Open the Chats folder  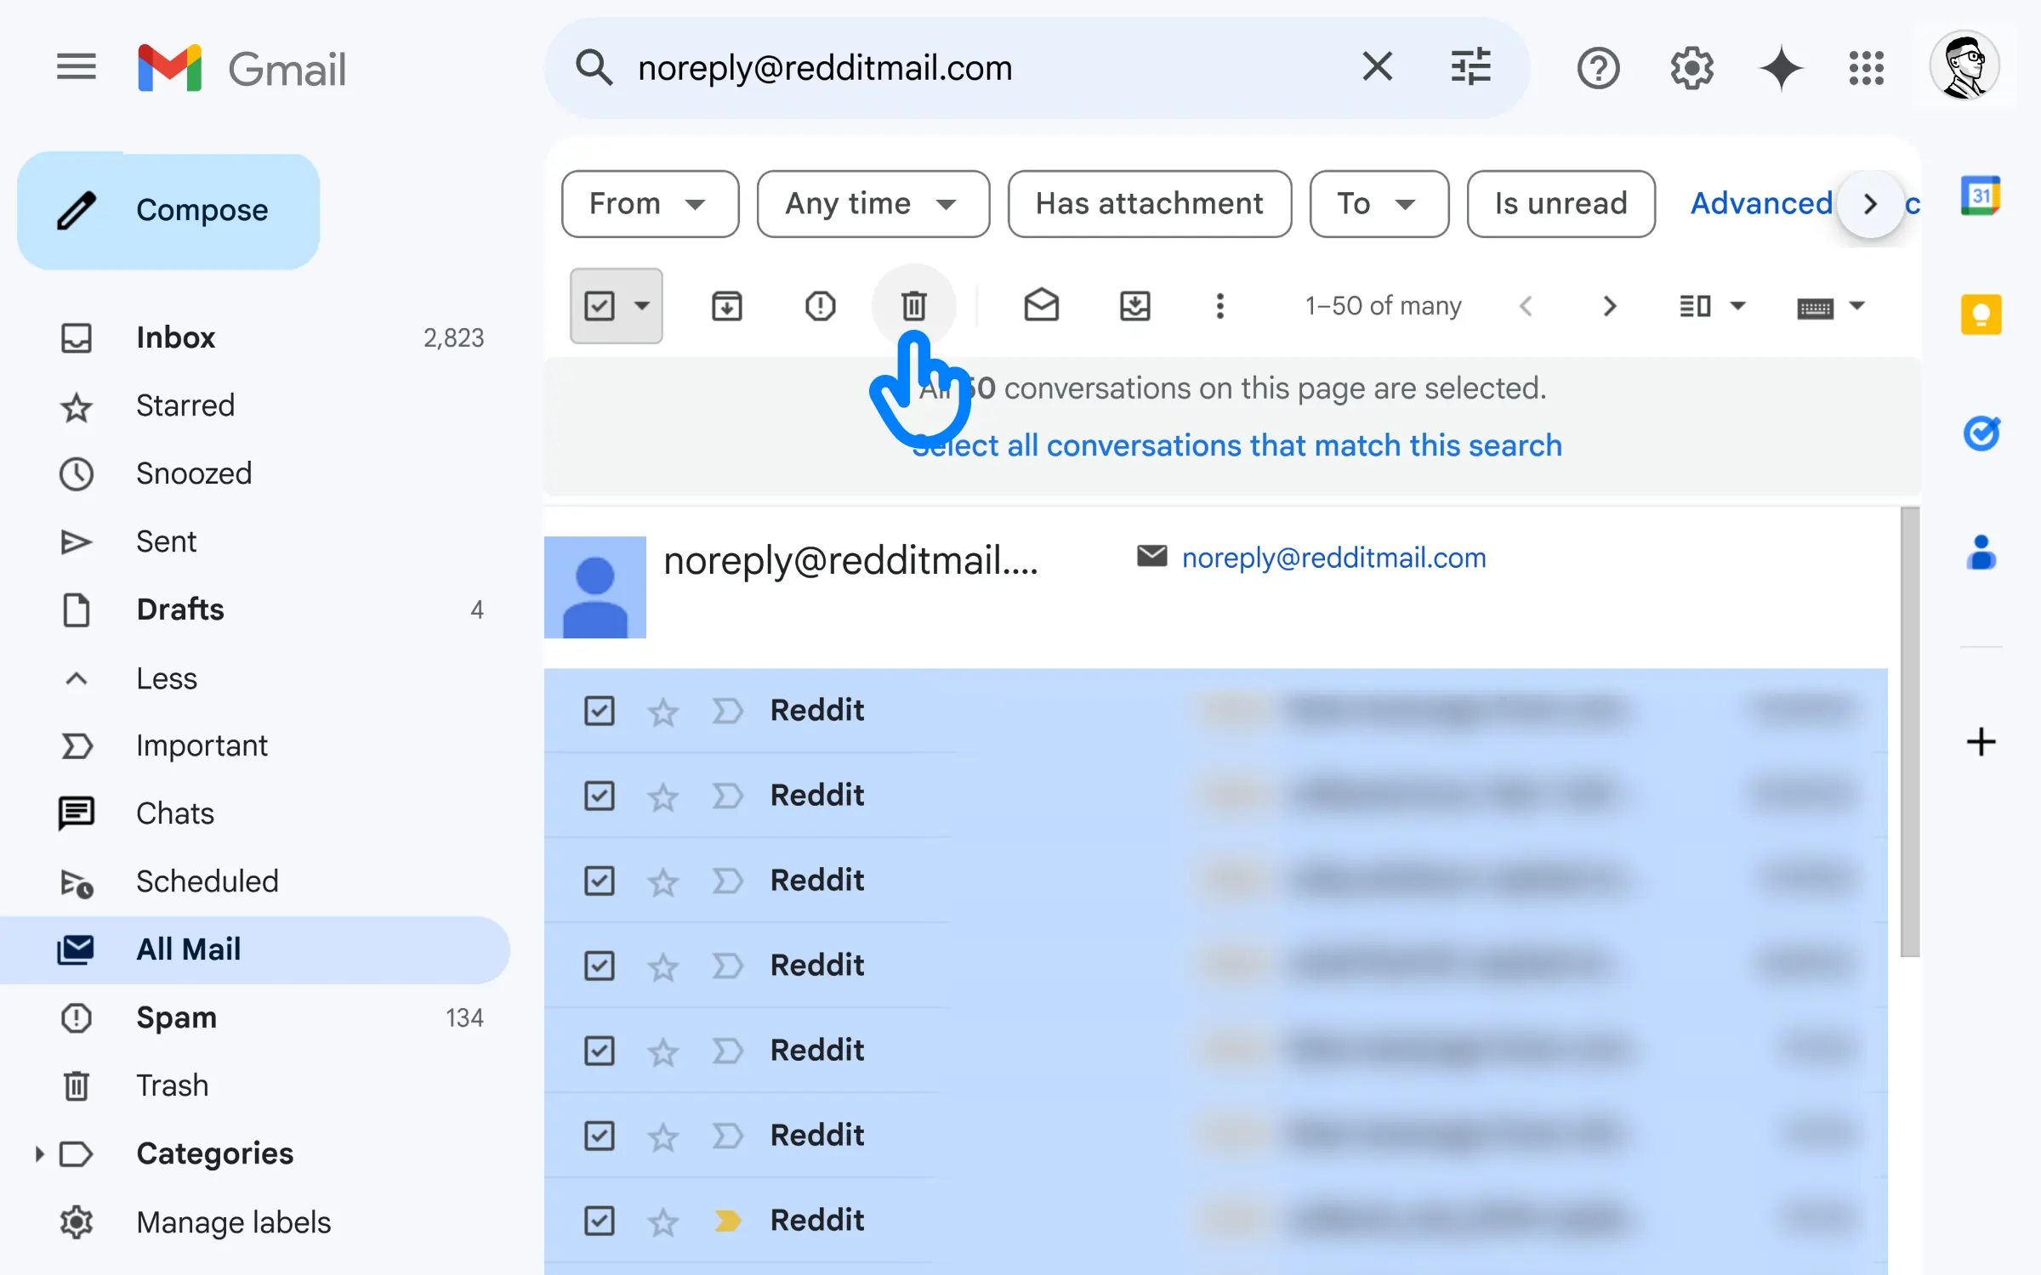[255, 813]
